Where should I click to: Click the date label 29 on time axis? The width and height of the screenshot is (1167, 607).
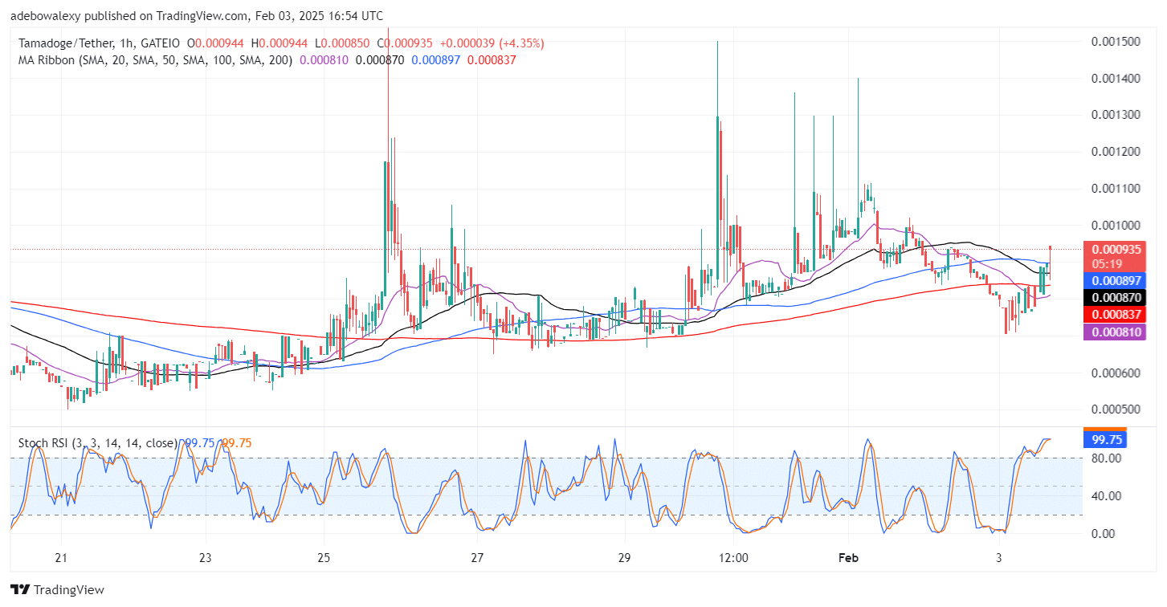coord(626,558)
